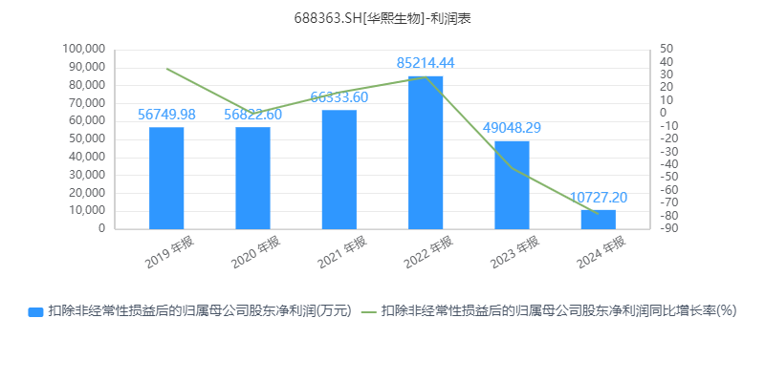Click the 2023 年报 axis label
765x382 pixels.
click(515, 252)
